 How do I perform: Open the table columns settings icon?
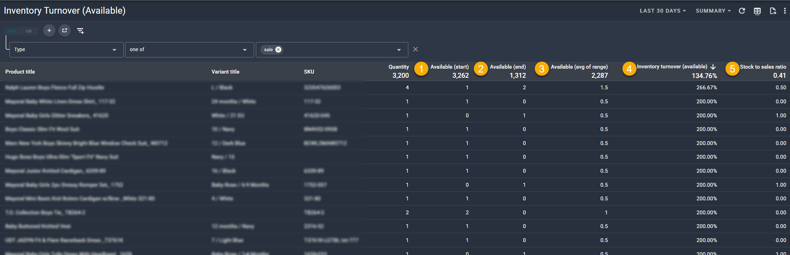tap(757, 11)
